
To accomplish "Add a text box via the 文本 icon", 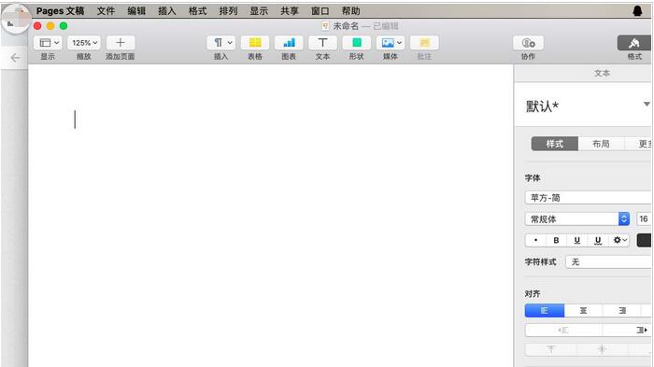I will tap(322, 43).
